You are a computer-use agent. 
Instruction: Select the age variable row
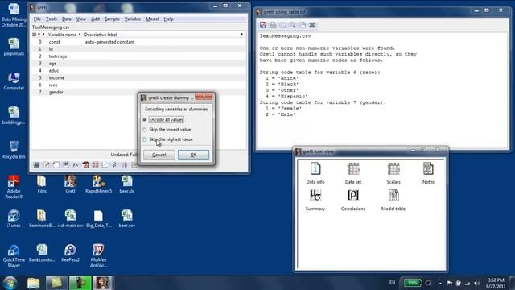click(138, 64)
